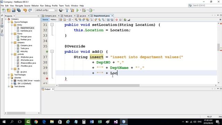The image size is (222, 125).
Task: Click the override annotation glyph beside the add() line
Action: click(x=47, y=52)
